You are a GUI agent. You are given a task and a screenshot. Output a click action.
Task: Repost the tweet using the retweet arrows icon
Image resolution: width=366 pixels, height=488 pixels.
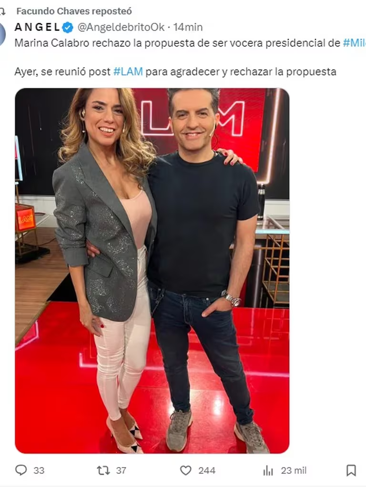point(103,470)
